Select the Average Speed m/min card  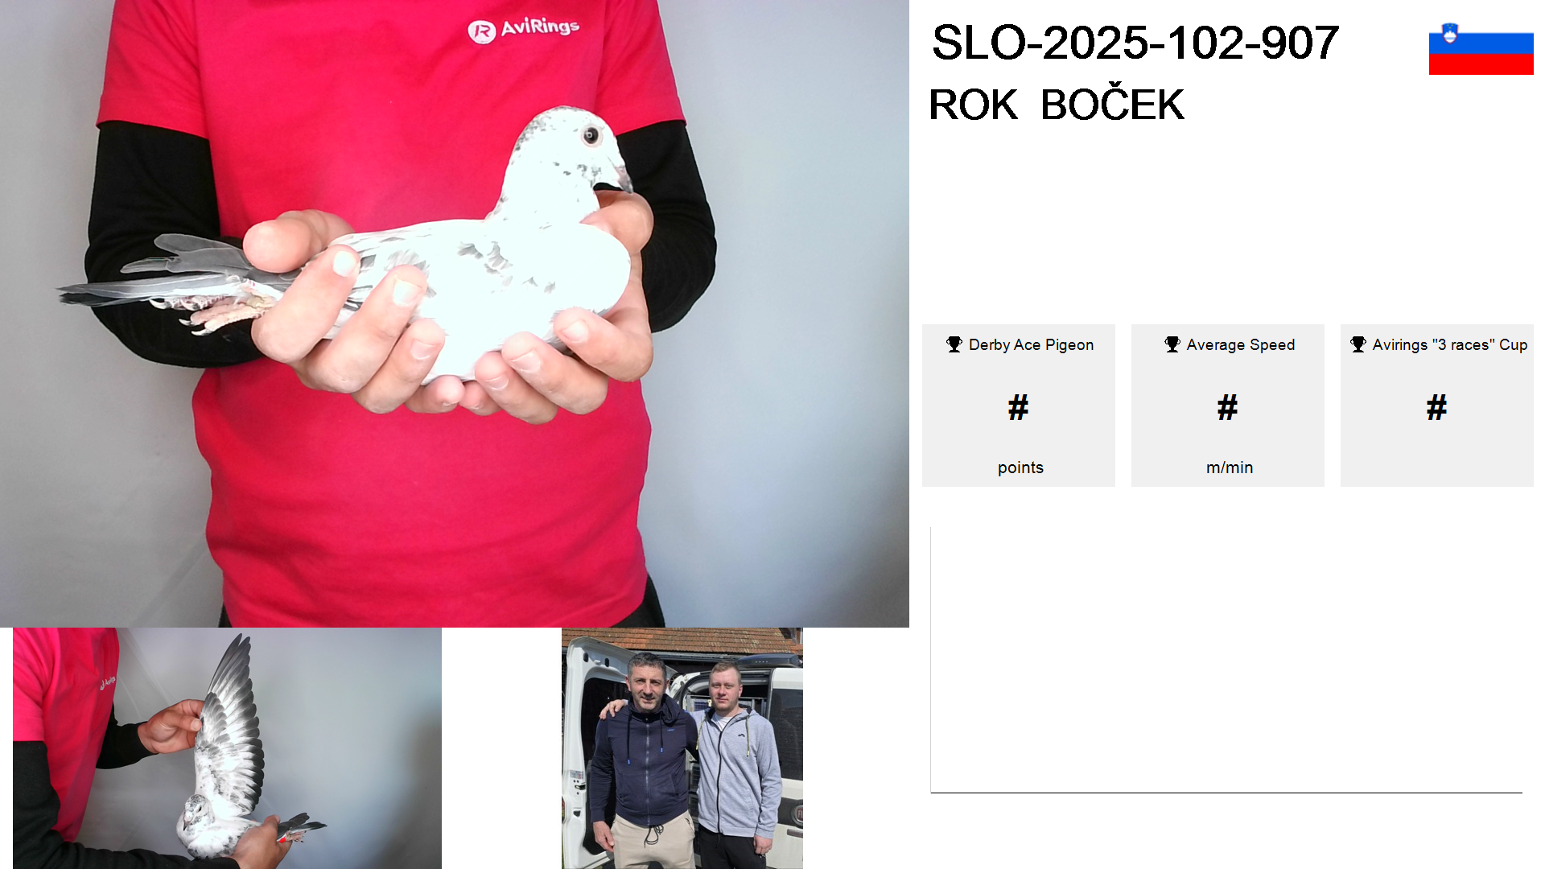[x=1228, y=406]
